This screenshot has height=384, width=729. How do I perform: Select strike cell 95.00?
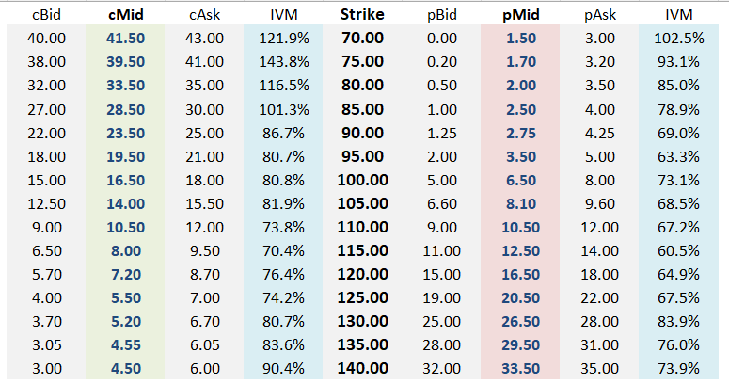tap(363, 156)
